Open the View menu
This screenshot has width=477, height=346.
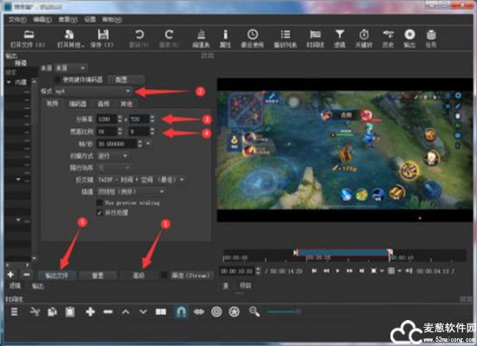(68, 19)
